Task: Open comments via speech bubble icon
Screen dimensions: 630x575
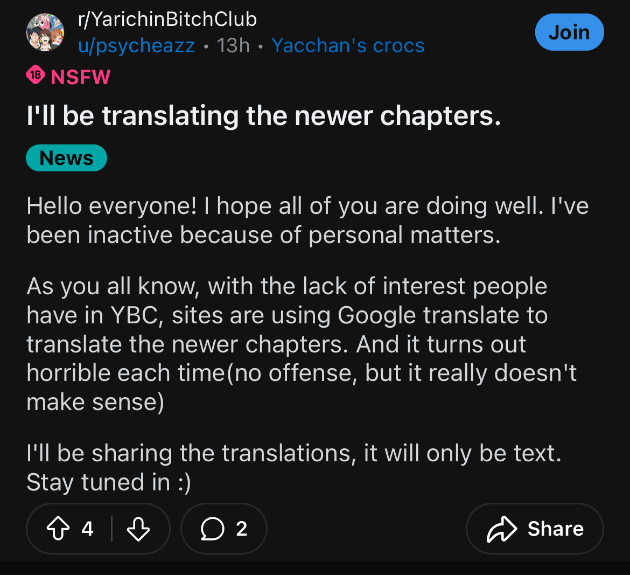Action: coord(213,529)
